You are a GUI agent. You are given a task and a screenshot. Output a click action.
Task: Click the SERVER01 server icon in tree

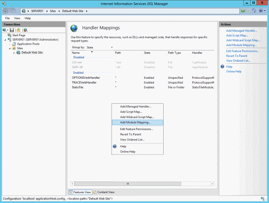pos(9,39)
